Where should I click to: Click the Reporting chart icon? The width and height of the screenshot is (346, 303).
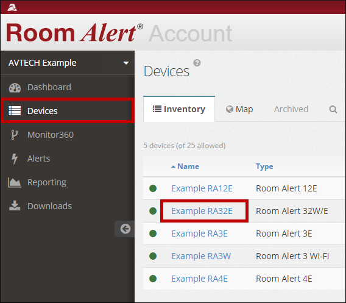[15, 182]
